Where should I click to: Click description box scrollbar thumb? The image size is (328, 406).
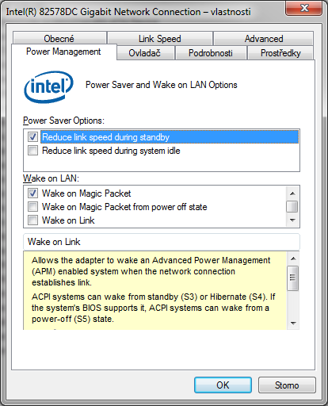pos(292,278)
